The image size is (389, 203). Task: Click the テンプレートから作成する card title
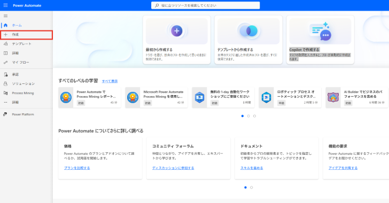point(235,50)
